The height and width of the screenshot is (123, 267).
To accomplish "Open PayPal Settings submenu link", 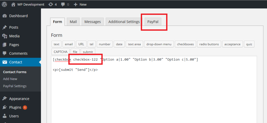I will (15, 86).
